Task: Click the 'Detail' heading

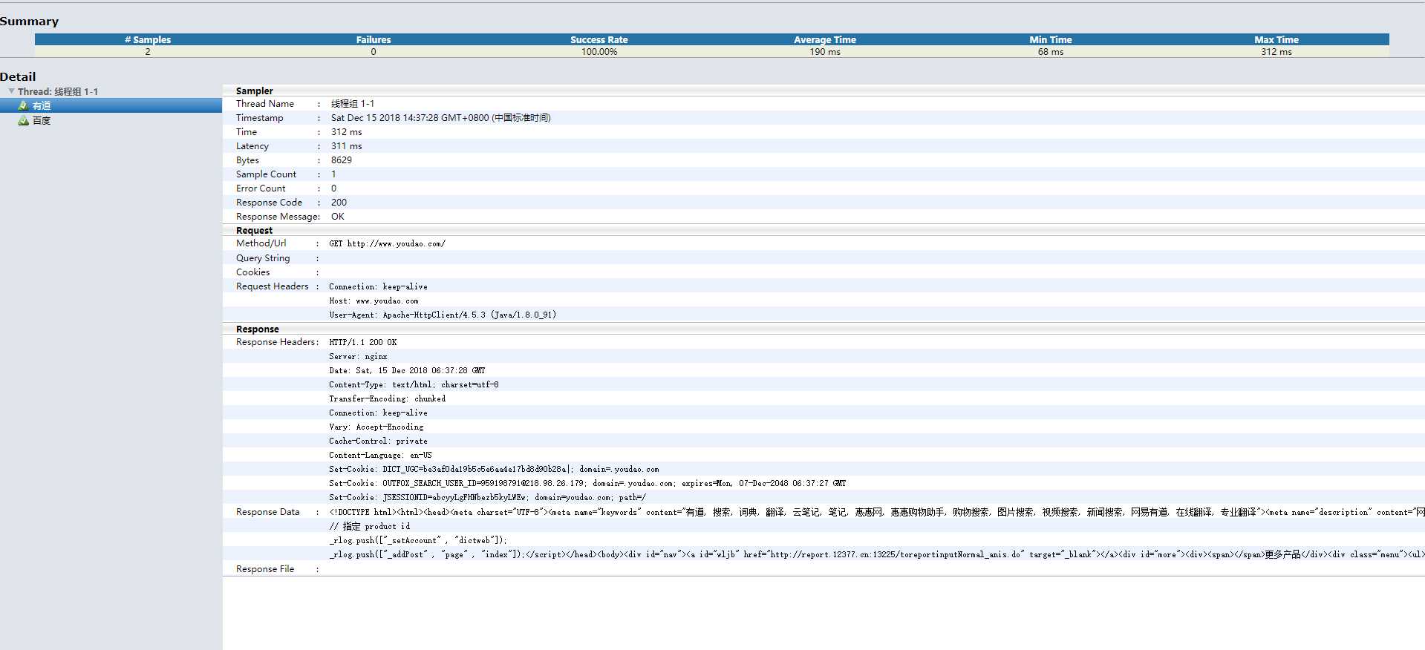Action: click(18, 76)
